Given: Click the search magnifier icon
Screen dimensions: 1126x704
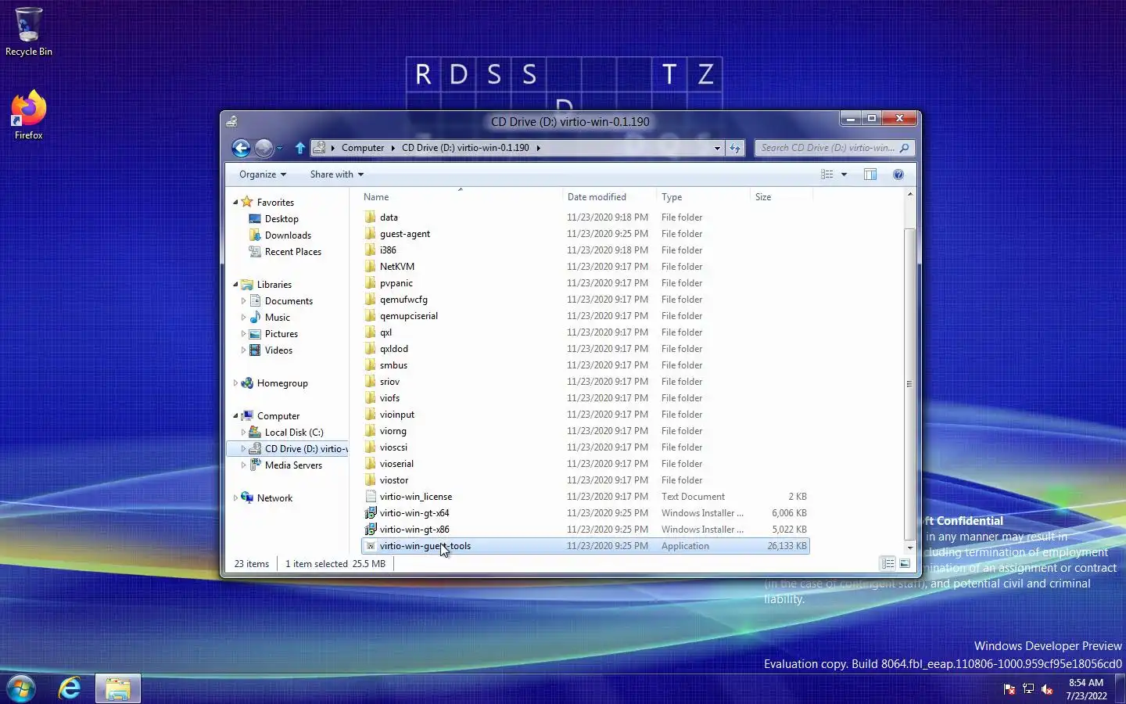Looking at the screenshot, I should (x=905, y=148).
